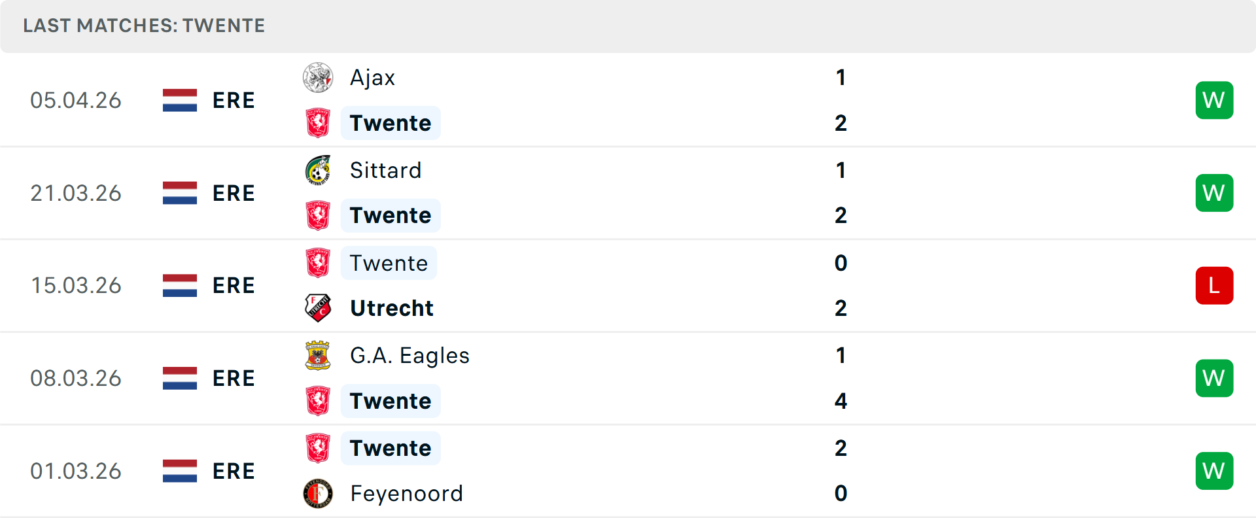Open the Utrecht team link

[392, 308]
